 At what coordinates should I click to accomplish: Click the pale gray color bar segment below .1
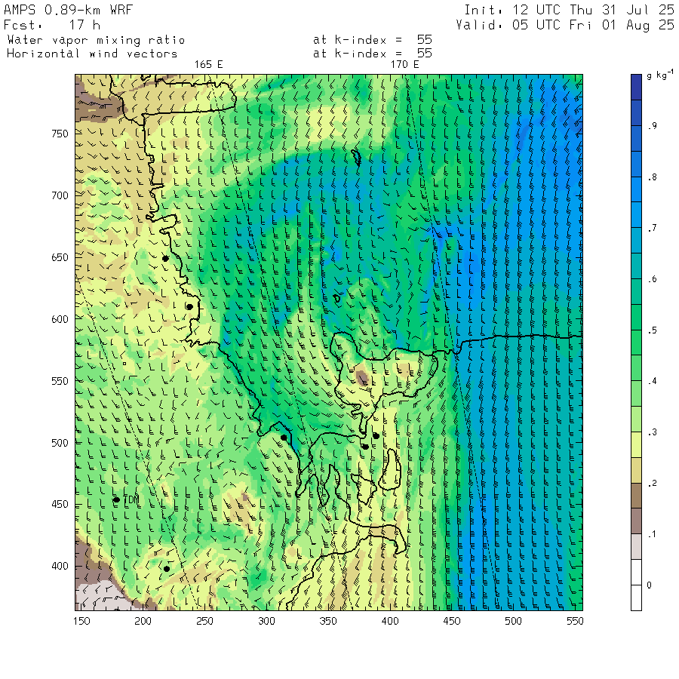pos(636,546)
